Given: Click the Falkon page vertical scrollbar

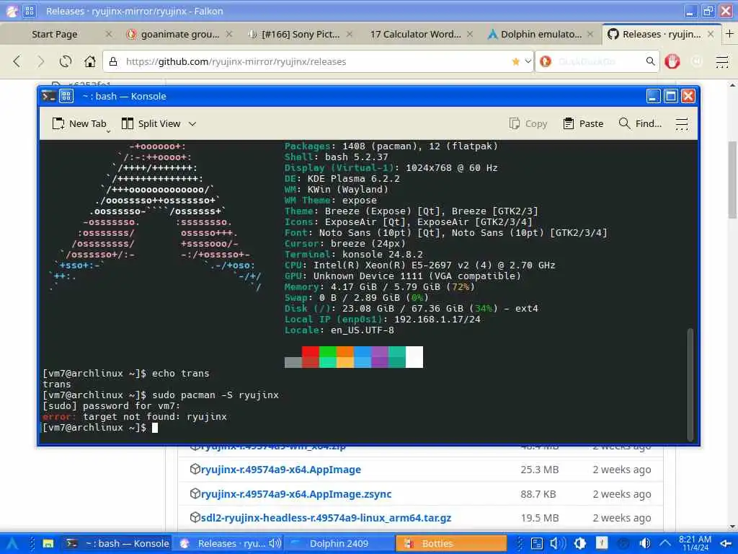Looking at the screenshot, I should pyautogui.click(x=732, y=179).
